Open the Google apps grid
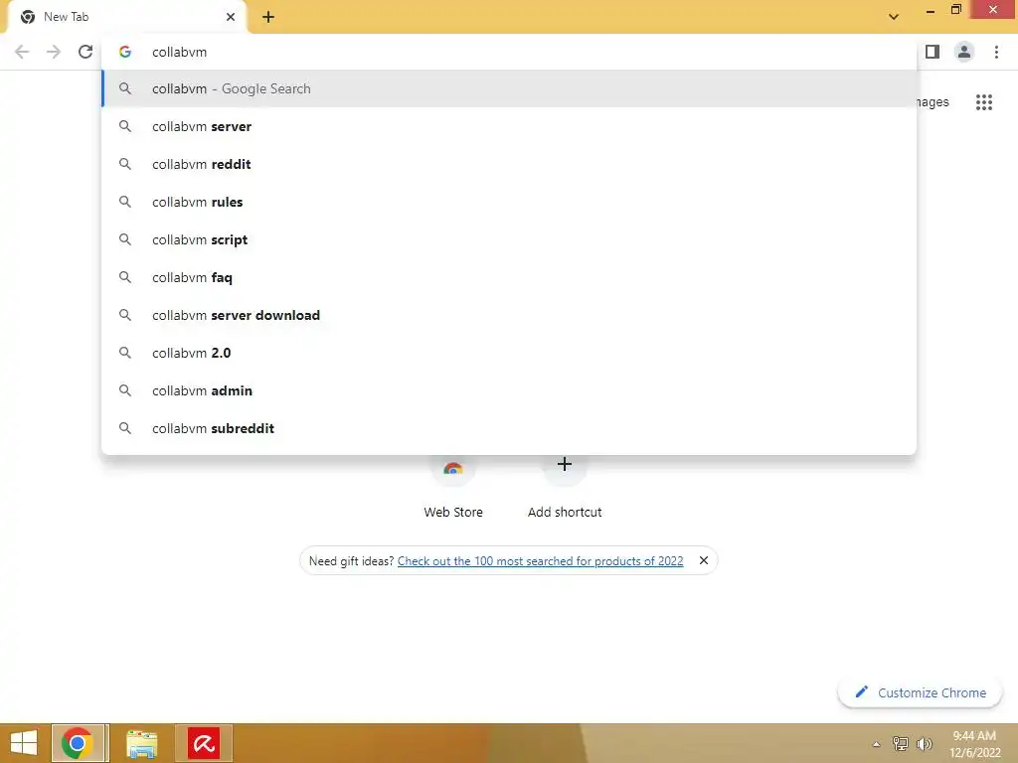This screenshot has height=763, width=1018. pyautogui.click(x=984, y=102)
